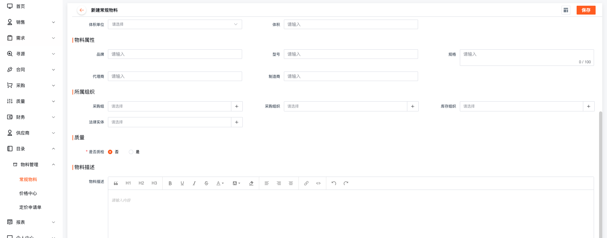Open the layout settings icon beside Save
Viewport: 607px width, 238px height.
click(566, 10)
